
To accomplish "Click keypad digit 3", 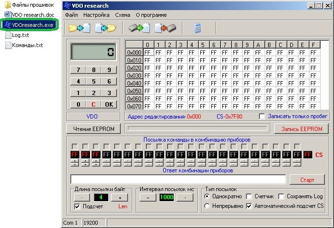I will click(109, 93).
